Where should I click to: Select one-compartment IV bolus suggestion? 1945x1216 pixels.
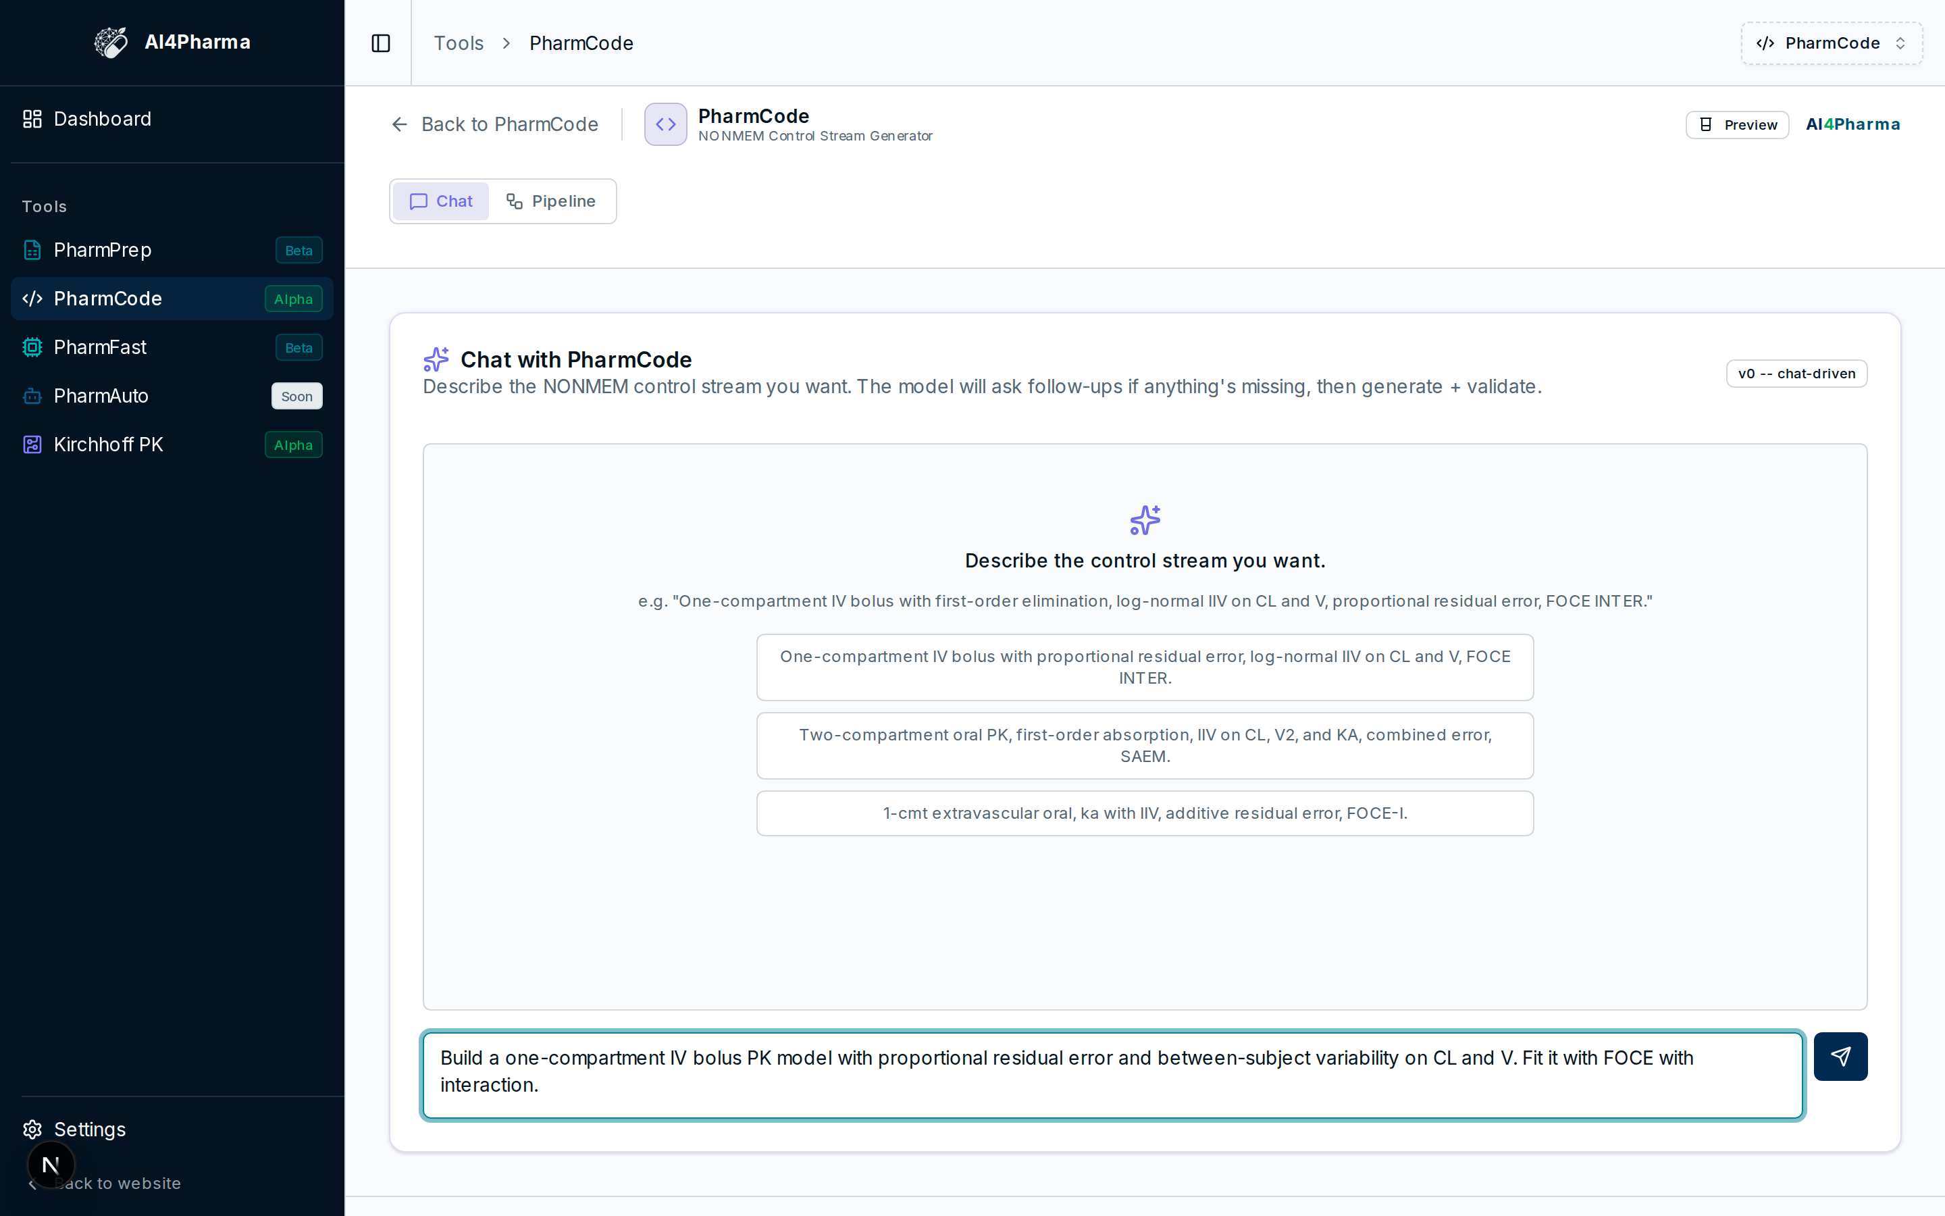(x=1145, y=667)
